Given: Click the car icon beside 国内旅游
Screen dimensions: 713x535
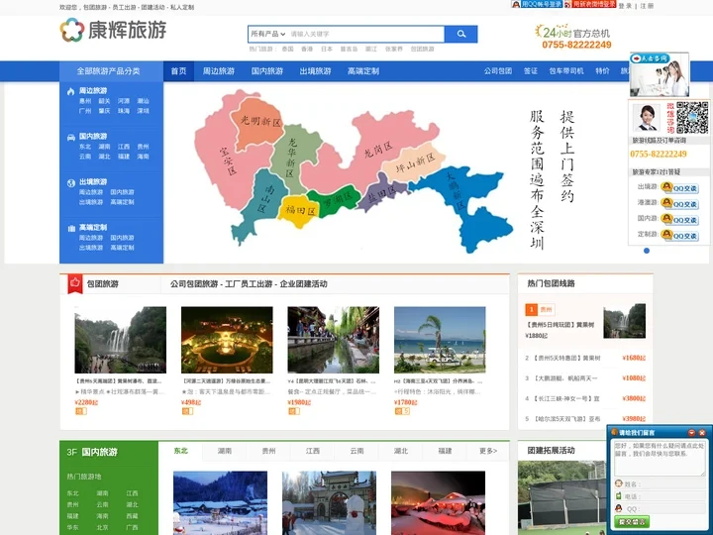Looking at the screenshot, I should pyautogui.click(x=71, y=137).
